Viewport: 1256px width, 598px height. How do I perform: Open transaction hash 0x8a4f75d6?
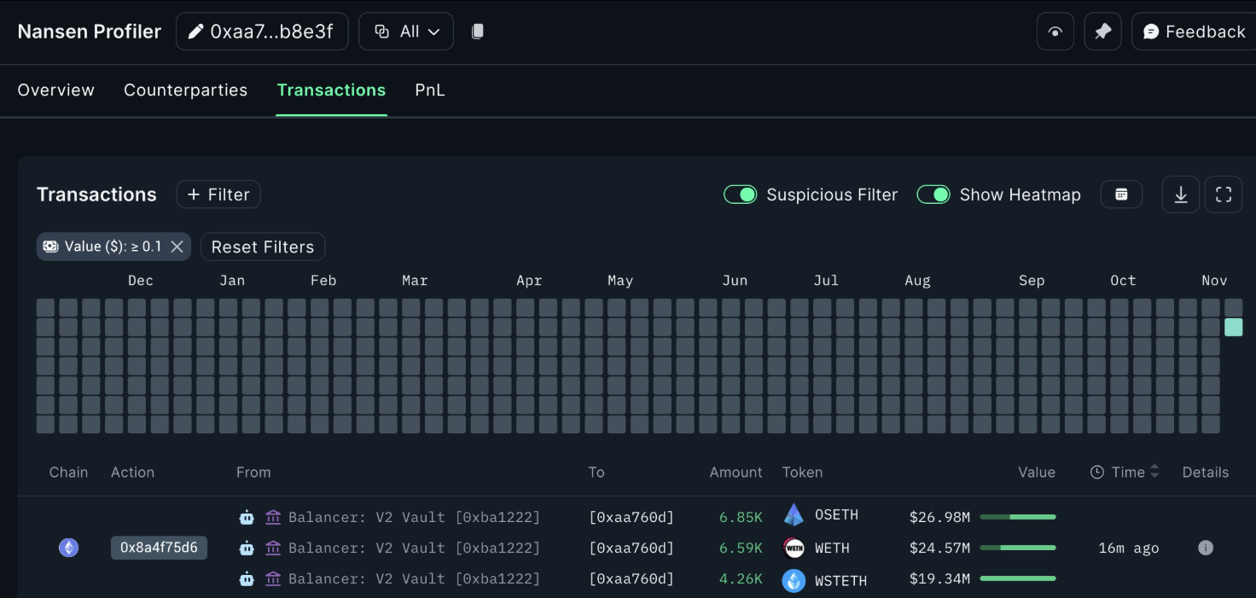pos(159,548)
